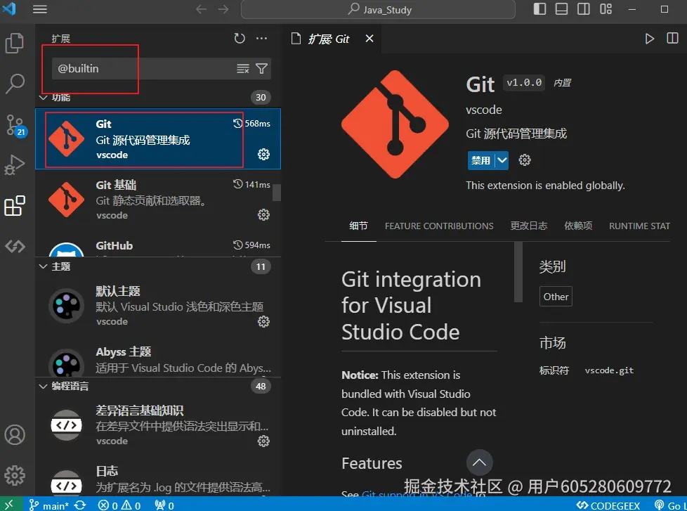Open the Manage gear at activity bar bottom
This screenshot has width=687, height=511.
click(x=15, y=475)
